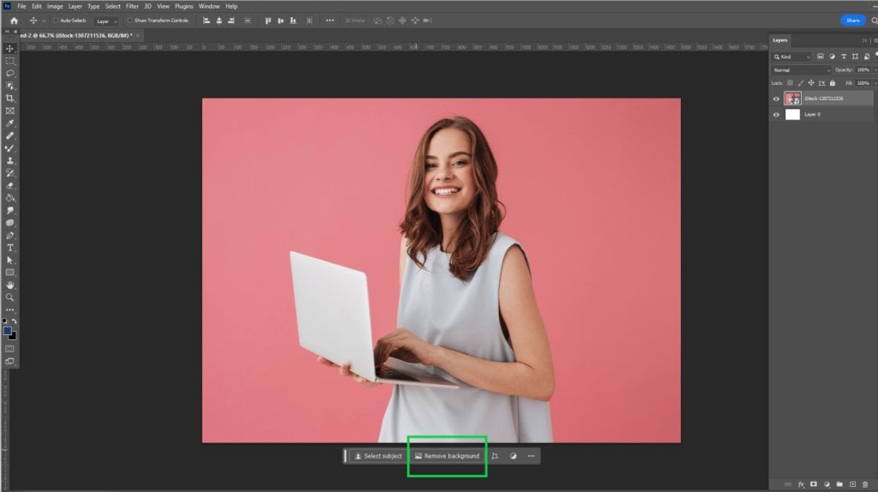Select the Clone Stamp tool
Image resolution: width=878 pixels, height=492 pixels.
(10, 160)
